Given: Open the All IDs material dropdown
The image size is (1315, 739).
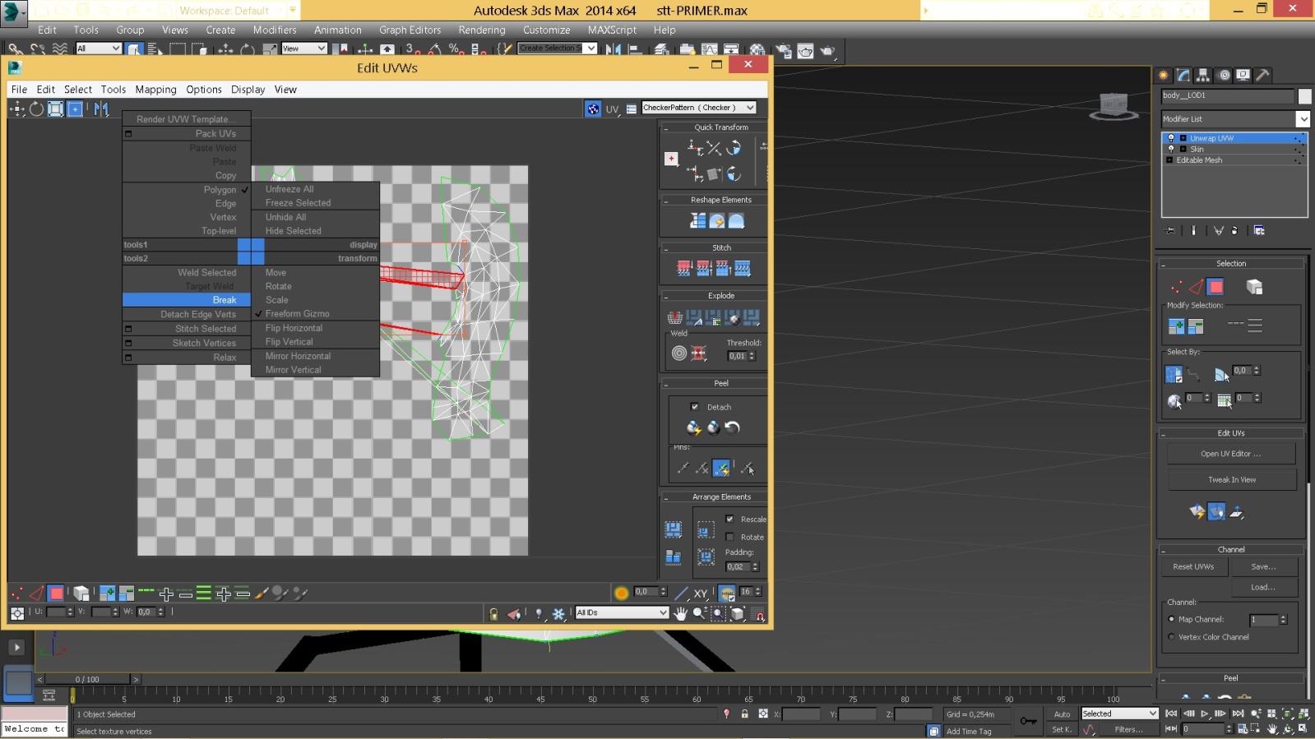Looking at the screenshot, I should click(622, 612).
